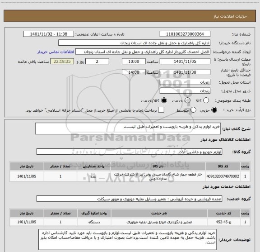Click the price validity date 1401/11/30 field
This screenshot has height=252, width=260.
tap(185, 72)
